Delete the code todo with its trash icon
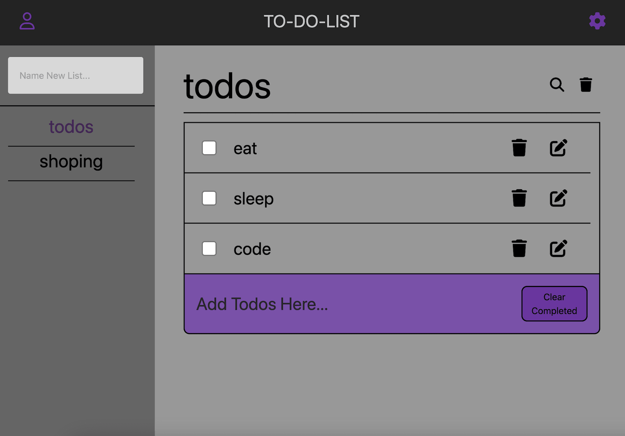The height and width of the screenshot is (436, 625). [519, 249]
